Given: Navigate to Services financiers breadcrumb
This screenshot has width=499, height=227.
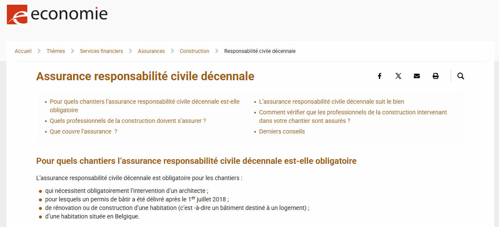Looking at the screenshot, I should pos(101,51).
